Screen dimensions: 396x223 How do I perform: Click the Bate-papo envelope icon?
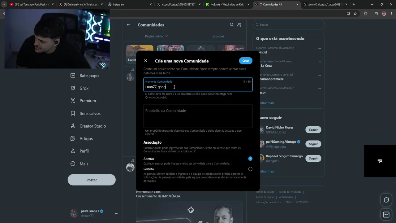pos(73,76)
